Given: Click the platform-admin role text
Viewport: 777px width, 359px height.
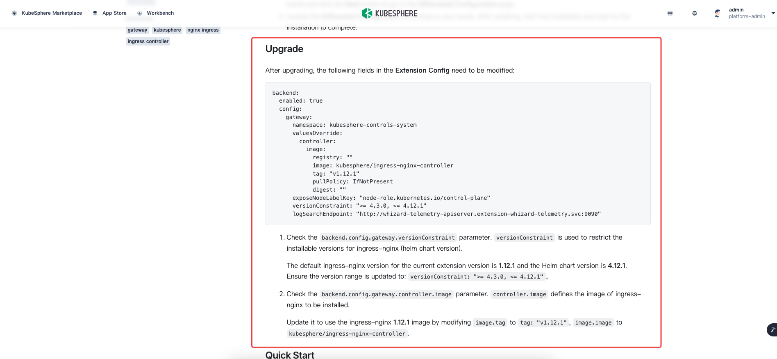Looking at the screenshot, I should [747, 16].
